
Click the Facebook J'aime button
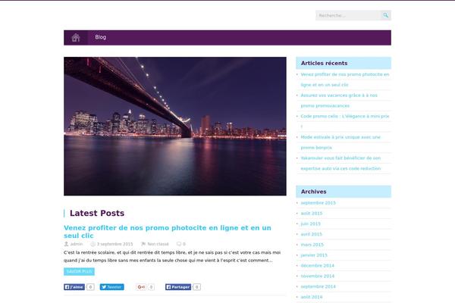74,287
